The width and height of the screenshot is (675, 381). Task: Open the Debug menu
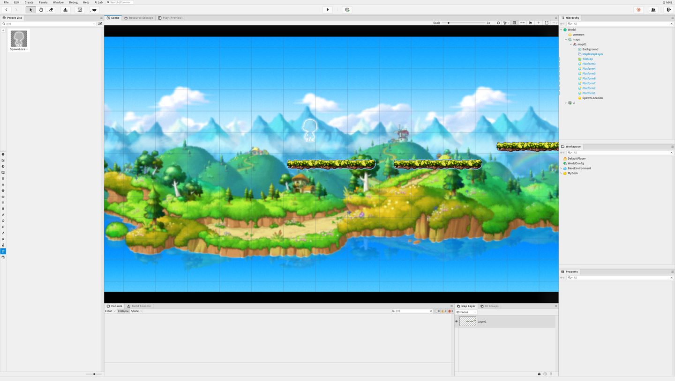click(x=73, y=2)
